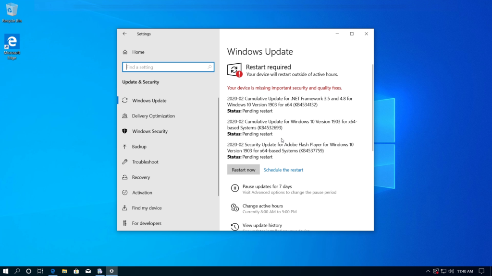Open Change active hours option
Screen dimensions: 492x276
263,206
